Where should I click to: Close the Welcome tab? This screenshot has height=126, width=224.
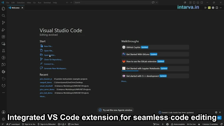tap(22, 8)
